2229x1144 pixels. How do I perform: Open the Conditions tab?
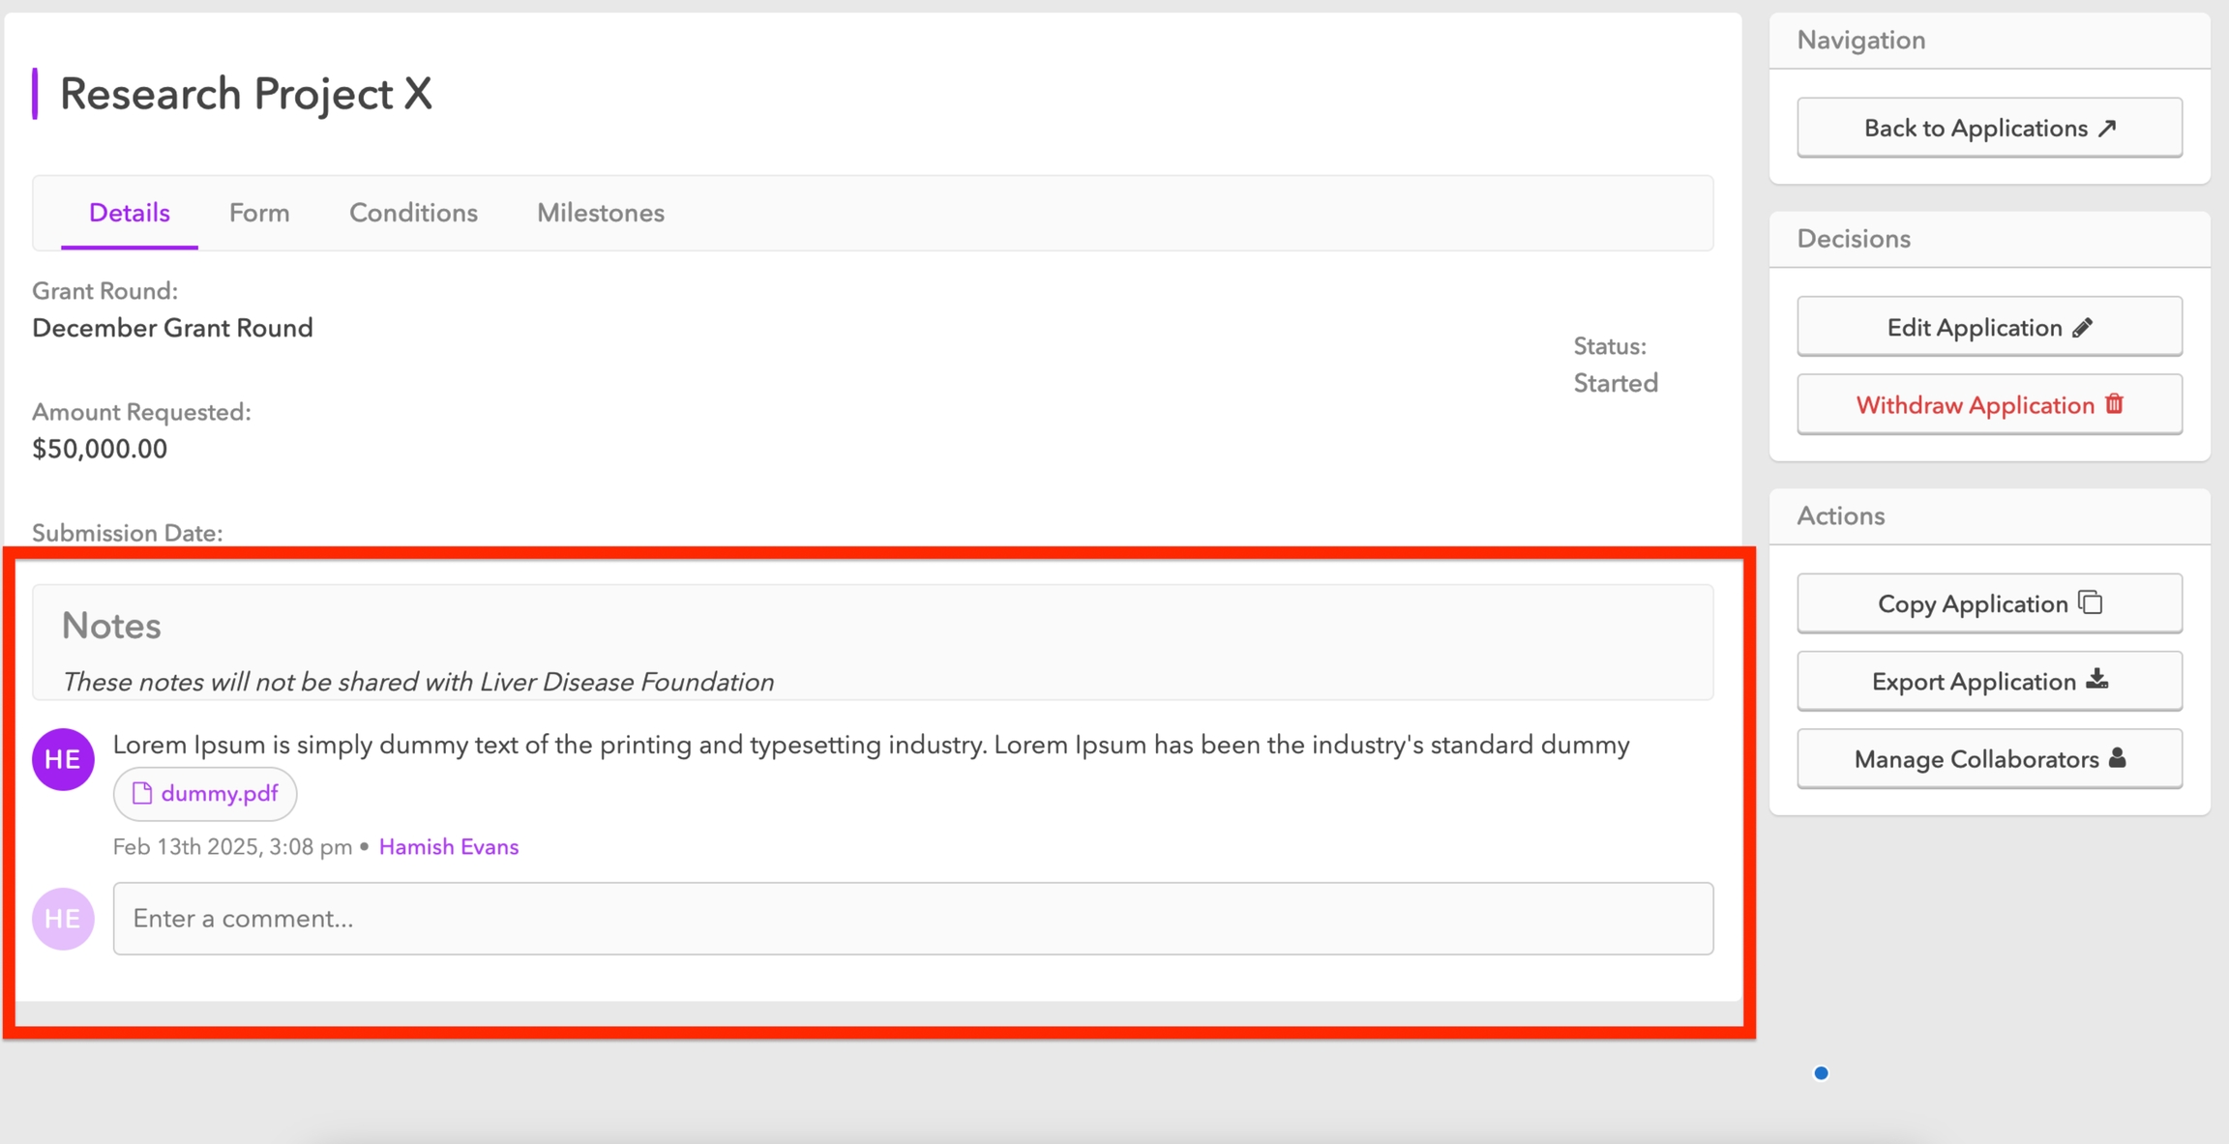[x=413, y=213]
